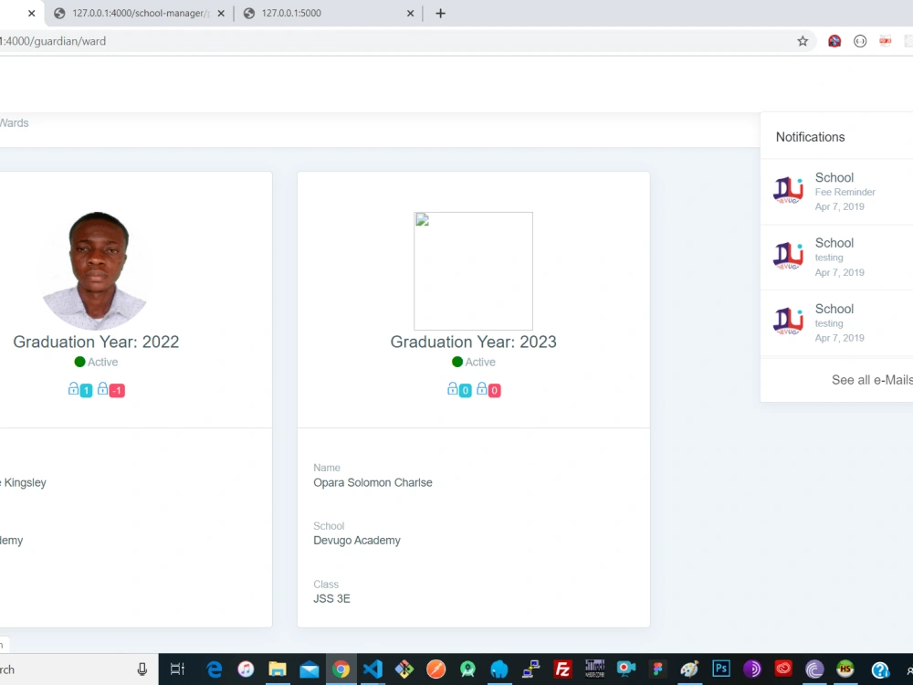Viewport: 913px width, 685px height.
Task: Click the name 'Opara Solomon Charlse'
Action: click(373, 482)
